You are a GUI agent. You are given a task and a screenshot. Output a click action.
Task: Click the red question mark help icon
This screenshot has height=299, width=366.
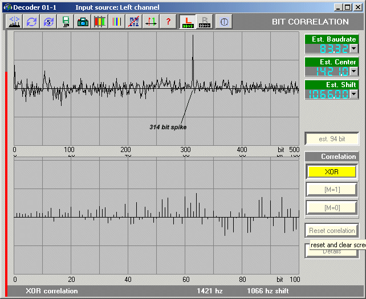168,22
